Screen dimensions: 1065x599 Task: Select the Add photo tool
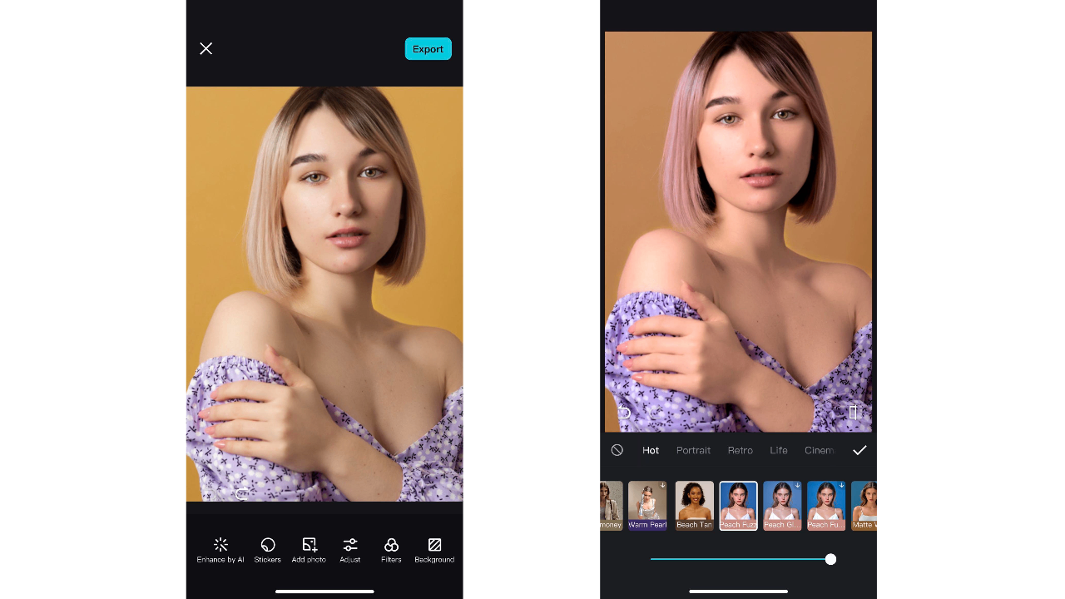[309, 550]
